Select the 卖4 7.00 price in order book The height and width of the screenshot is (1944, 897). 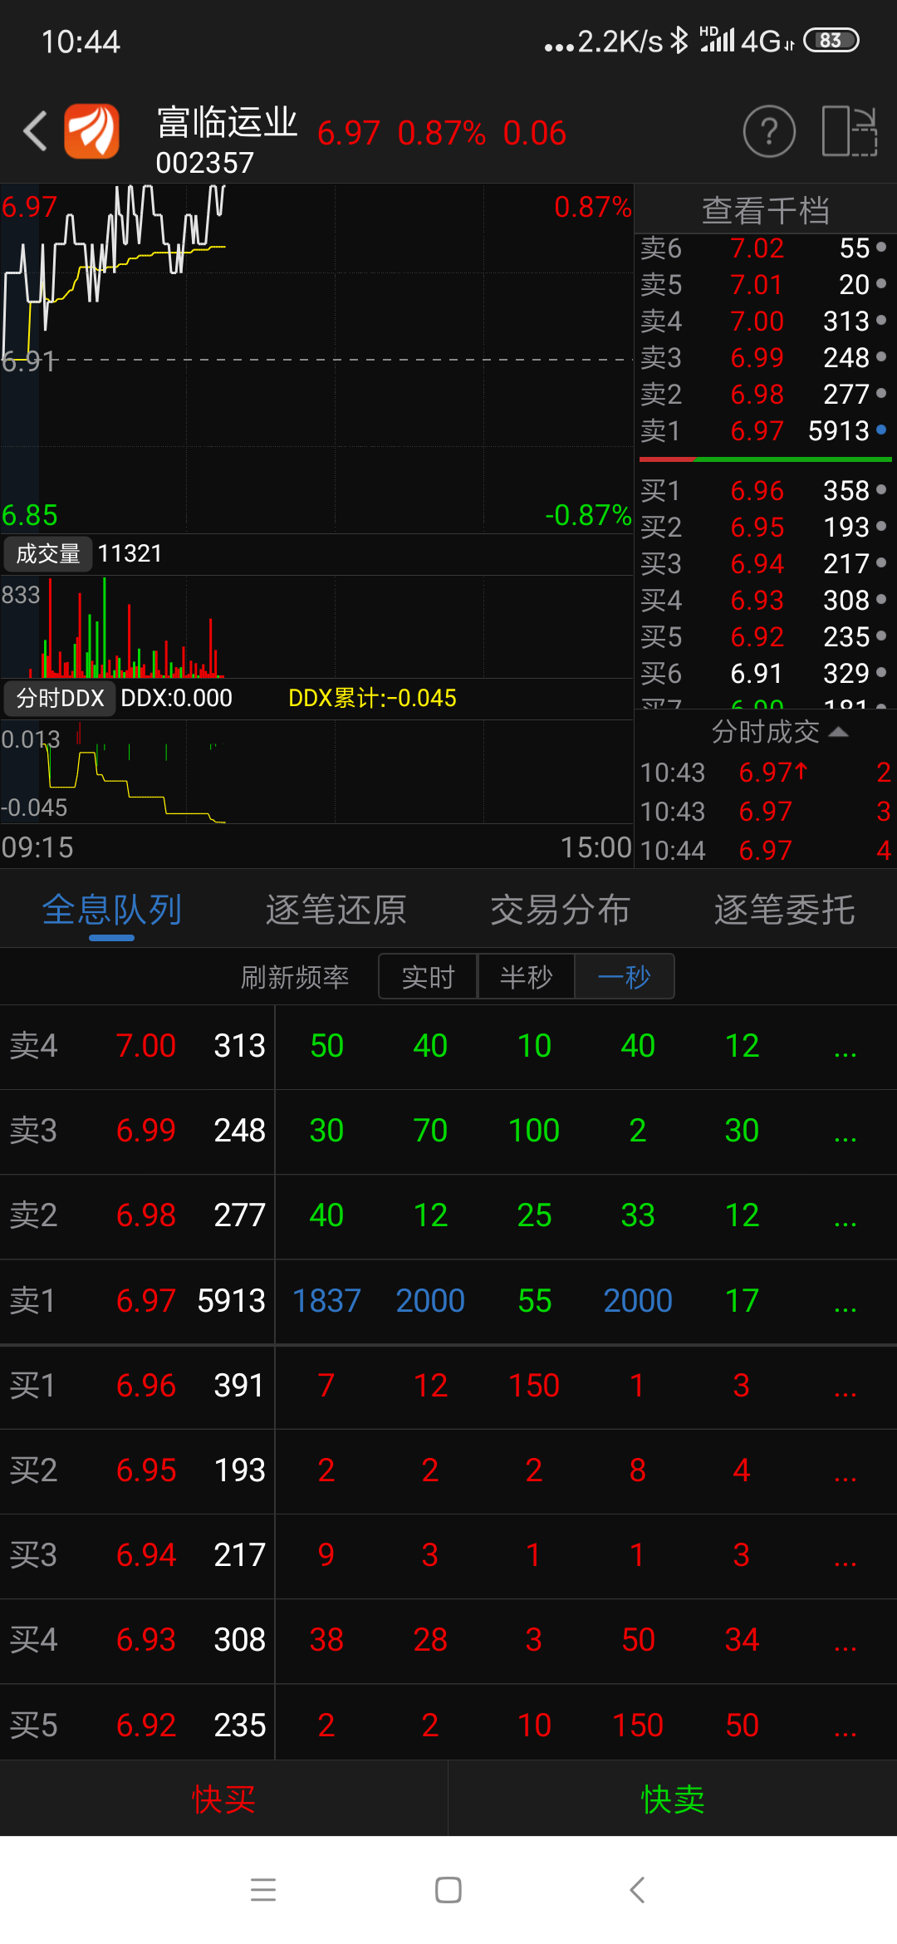(757, 321)
